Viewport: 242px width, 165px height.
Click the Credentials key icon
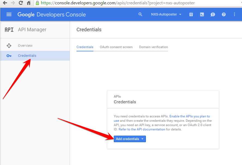click(9, 56)
